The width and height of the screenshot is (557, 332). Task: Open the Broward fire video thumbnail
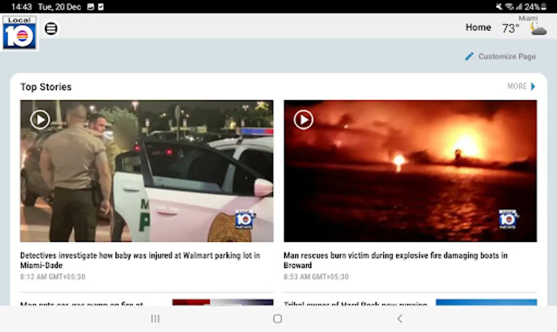coord(410,170)
